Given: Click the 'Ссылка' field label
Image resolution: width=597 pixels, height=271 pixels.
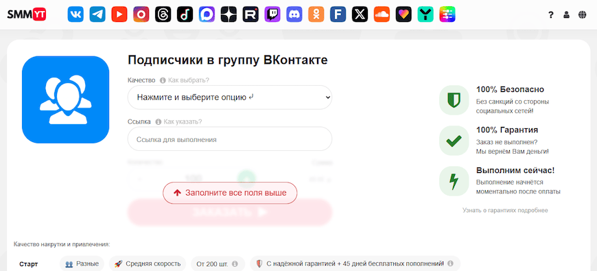Looking at the screenshot, I should click(139, 122).
